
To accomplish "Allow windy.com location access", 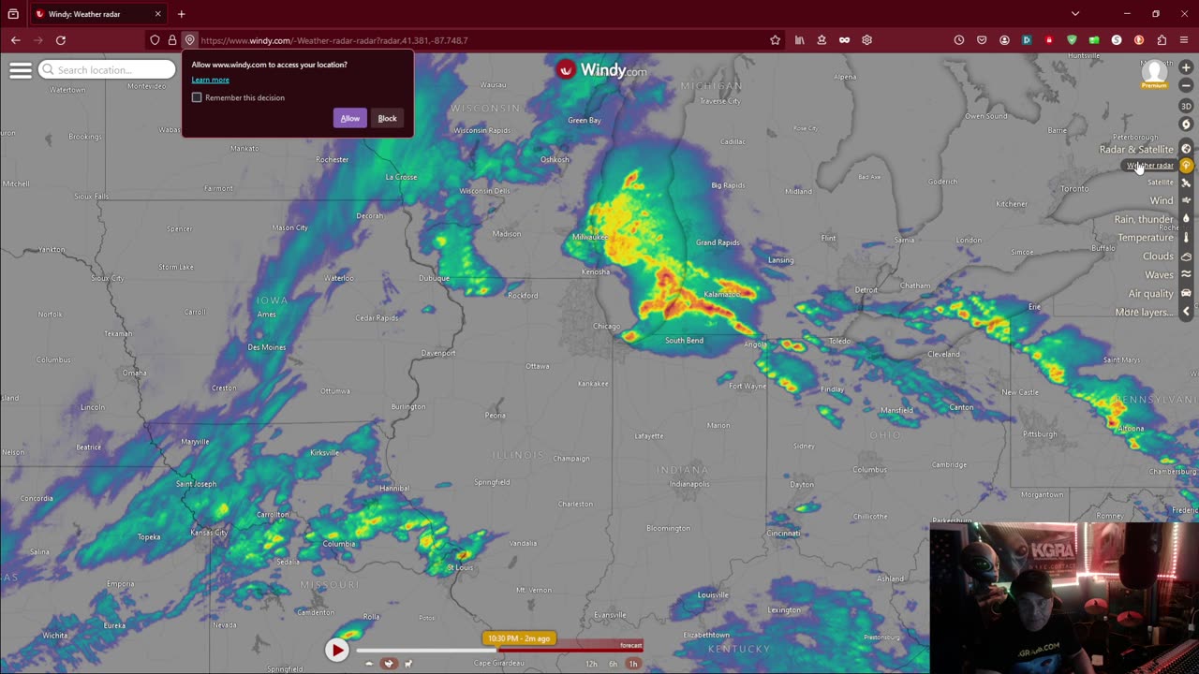I will coord(349,118).
